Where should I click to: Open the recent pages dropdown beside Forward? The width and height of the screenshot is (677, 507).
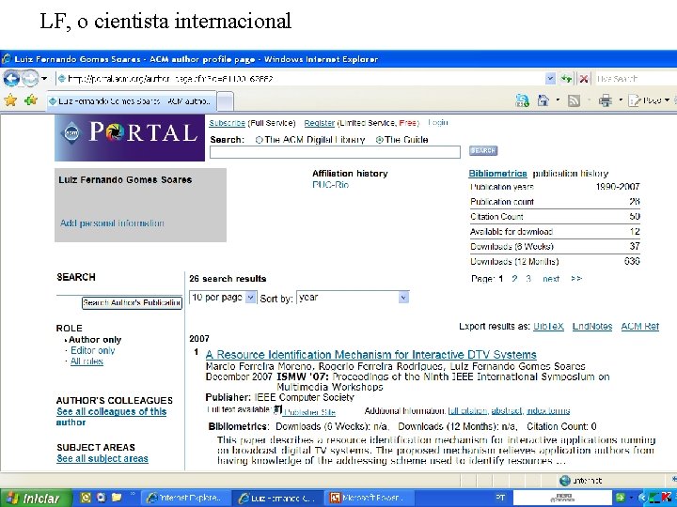[44, 79]
